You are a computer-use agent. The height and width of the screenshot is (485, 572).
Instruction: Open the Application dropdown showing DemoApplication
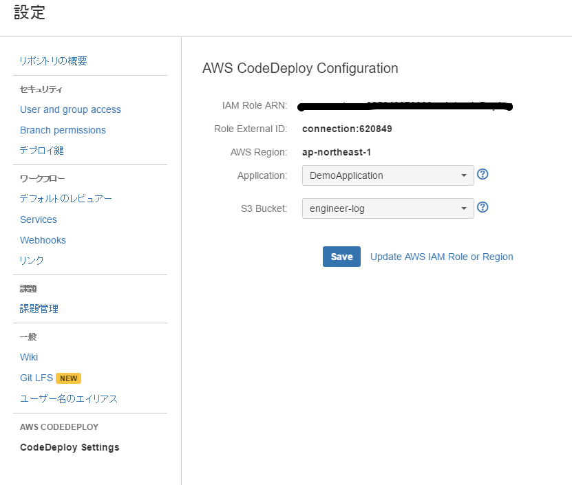[388, 175]
